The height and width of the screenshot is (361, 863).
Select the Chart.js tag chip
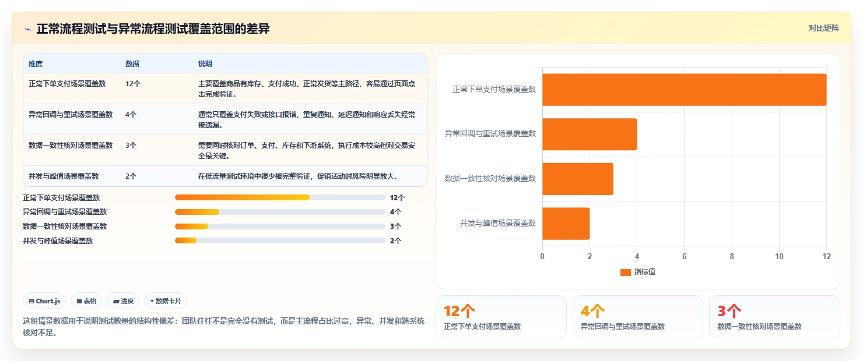(x=45, y=301)
